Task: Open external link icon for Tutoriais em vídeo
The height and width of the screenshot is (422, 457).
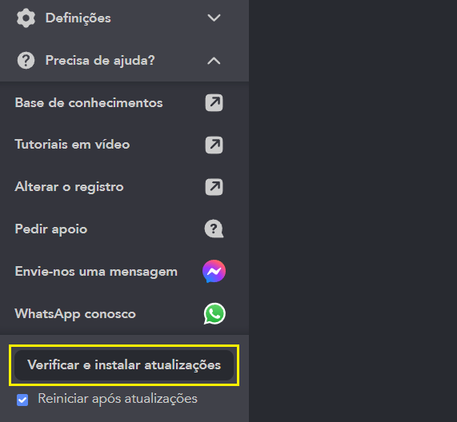Action: pyautogui.click(x=214, y=145)
